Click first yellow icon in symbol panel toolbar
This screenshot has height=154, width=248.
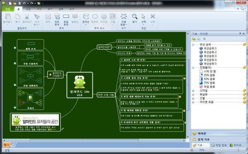[194, 39]
